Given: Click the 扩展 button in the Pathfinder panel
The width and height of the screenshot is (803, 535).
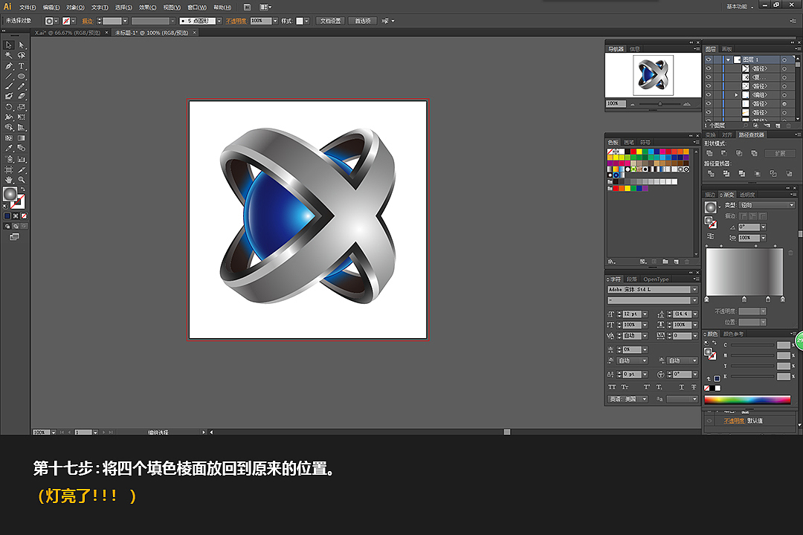Looking at the screenshot, I should (x=780, y=153).
